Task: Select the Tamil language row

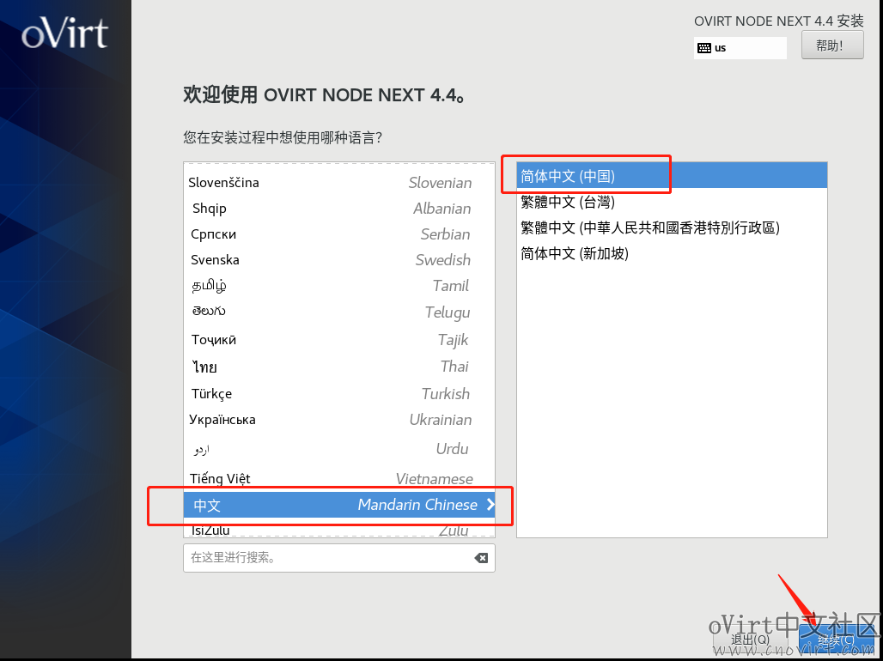Action: tap(339, 286)
